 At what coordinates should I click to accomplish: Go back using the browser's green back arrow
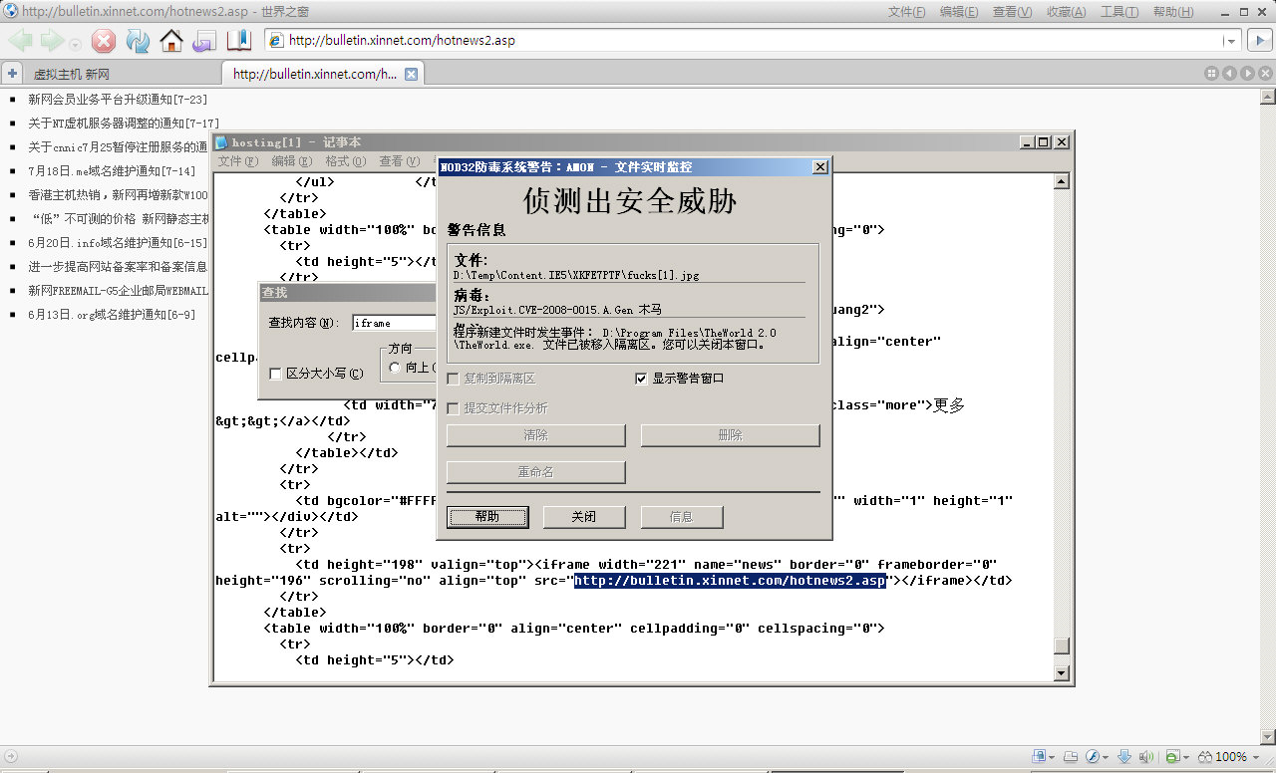21,41
